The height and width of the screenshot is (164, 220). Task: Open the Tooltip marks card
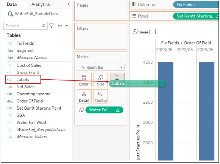pos(101,96)
